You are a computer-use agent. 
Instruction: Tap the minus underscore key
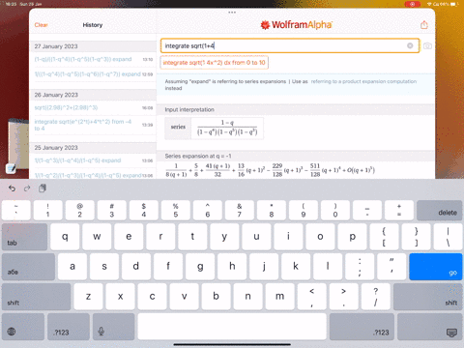click(367, 211)
